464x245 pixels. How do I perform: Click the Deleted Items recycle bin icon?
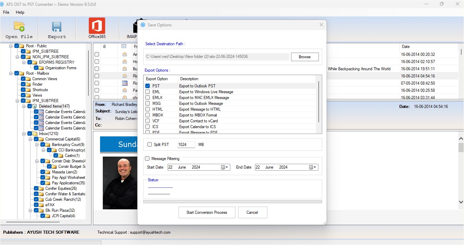[x=35, y=106]
